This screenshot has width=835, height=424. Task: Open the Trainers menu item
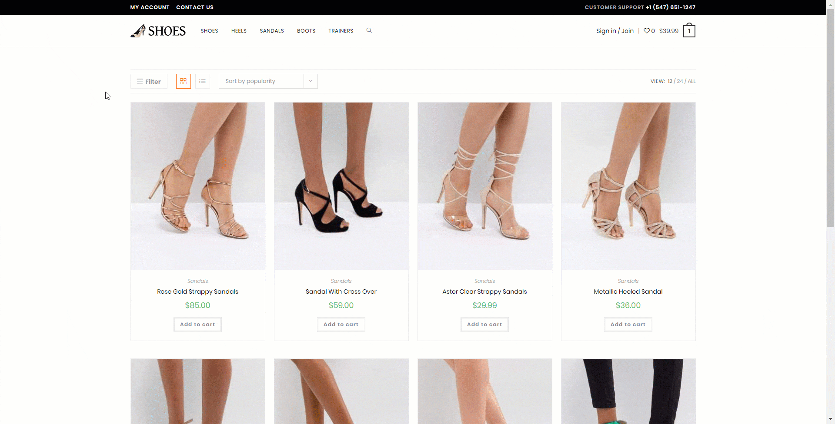(x=341, y=31)
